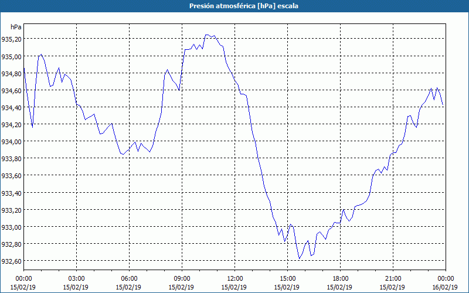Click the 'hPa' unit label
The image size is (469, 293).
coord(16,27)
